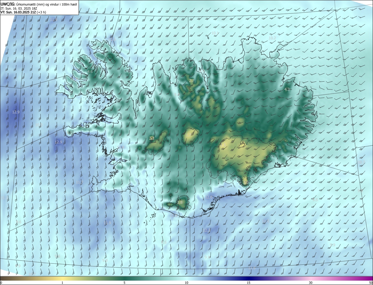Click the 11.9 value in the southwest sea
Viewport: 373px width, 285px height.
pos(107,223)
